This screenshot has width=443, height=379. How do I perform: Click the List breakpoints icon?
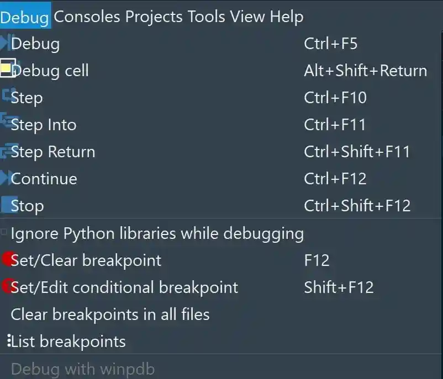click(x=8, y=341)
